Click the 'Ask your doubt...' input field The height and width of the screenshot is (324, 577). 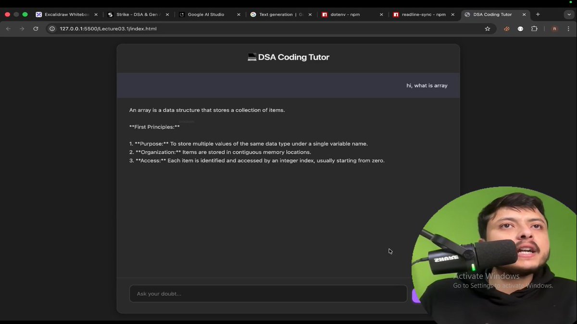pos(268,294)
